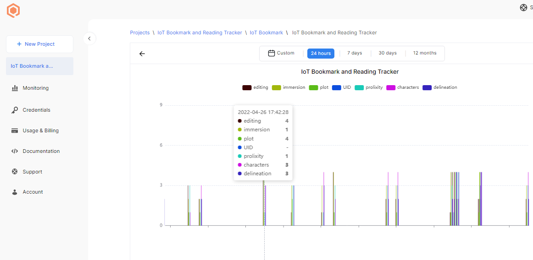Open the Projects breadcrumb link
533x260 pixels.
(140, 32)
